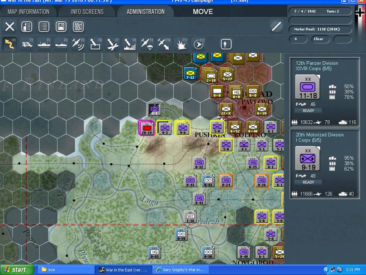
Task: Select the orange-bordered HQ 0-26 counter
Action: click(x=262, y=181)
